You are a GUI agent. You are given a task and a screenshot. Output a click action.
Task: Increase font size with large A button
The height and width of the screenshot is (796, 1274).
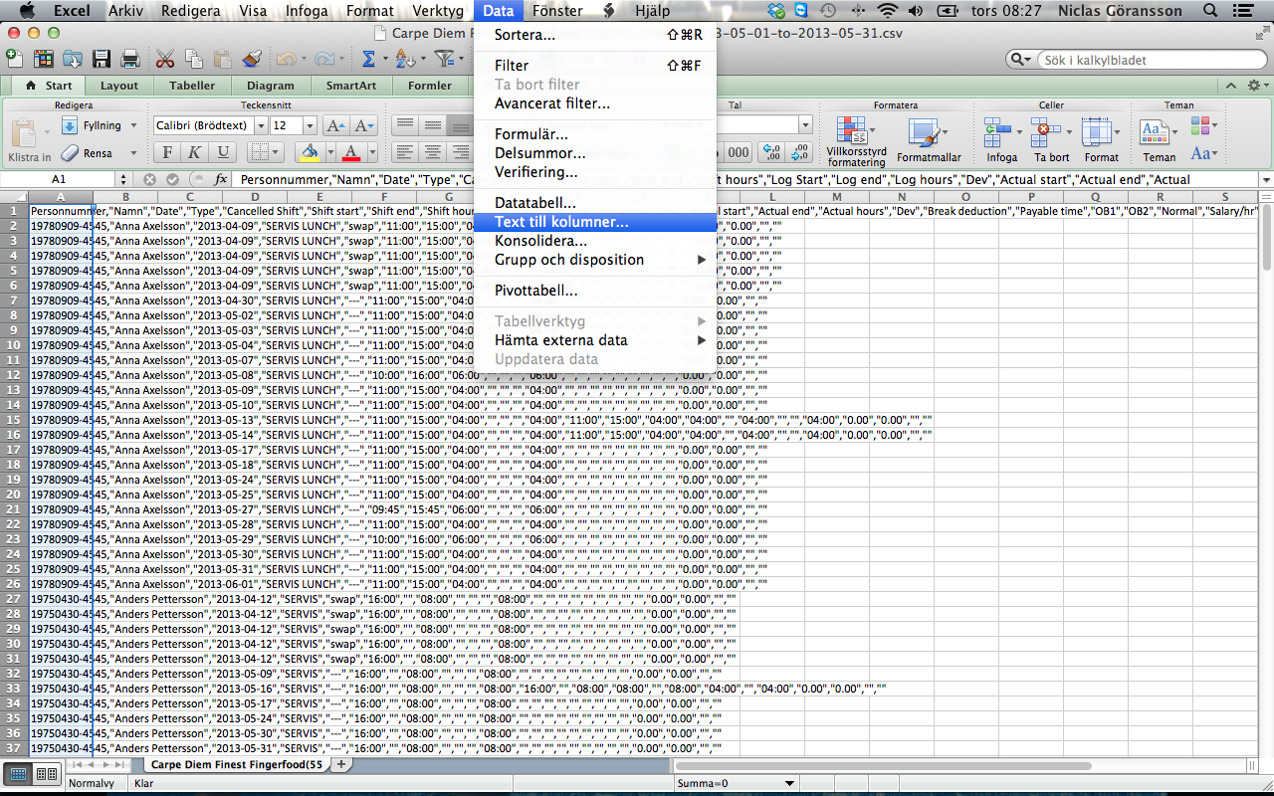click(x=335, y=125)
